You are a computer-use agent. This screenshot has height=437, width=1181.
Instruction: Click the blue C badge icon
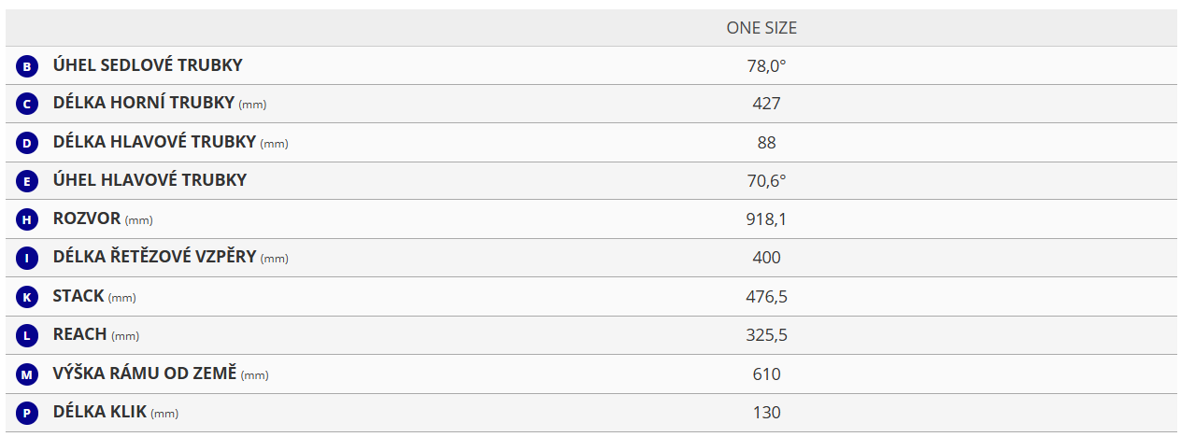[27, 105]
